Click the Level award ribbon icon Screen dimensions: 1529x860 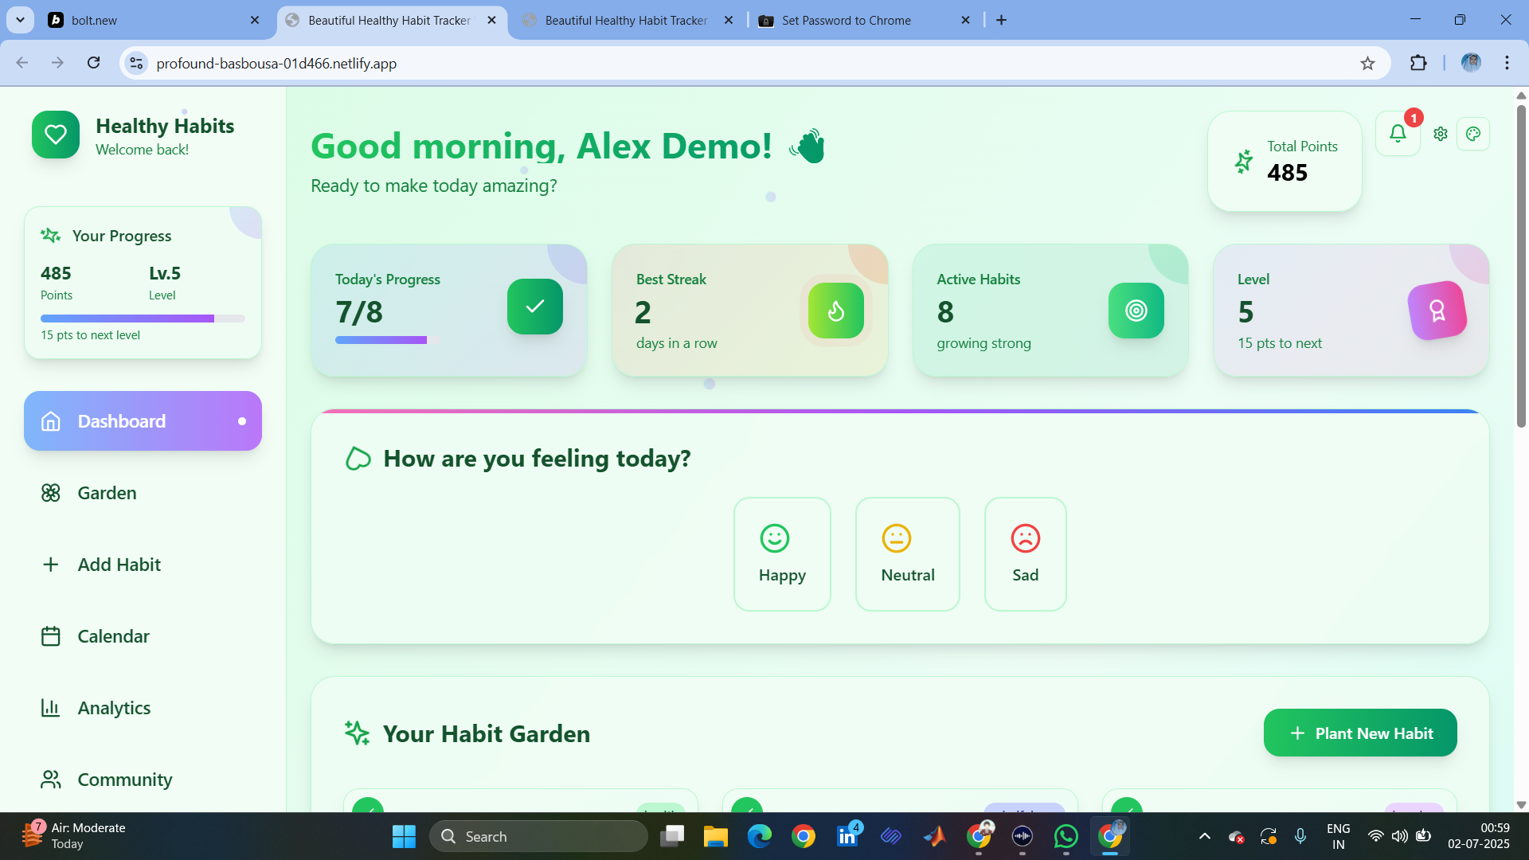1437,311
